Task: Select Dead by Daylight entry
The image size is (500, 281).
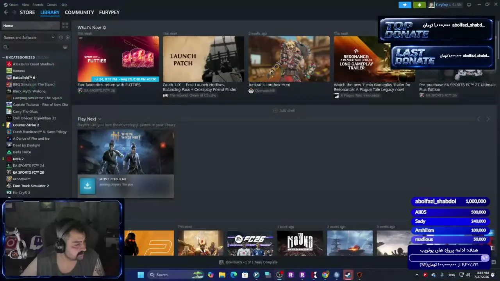Action: 27,145
